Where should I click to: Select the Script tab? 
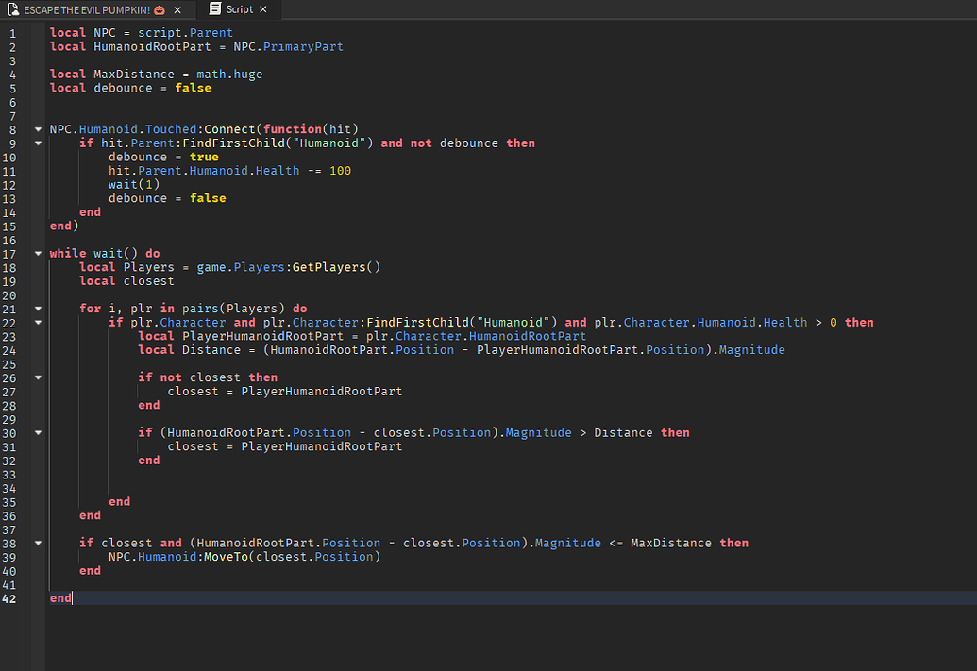pos(239,9)
